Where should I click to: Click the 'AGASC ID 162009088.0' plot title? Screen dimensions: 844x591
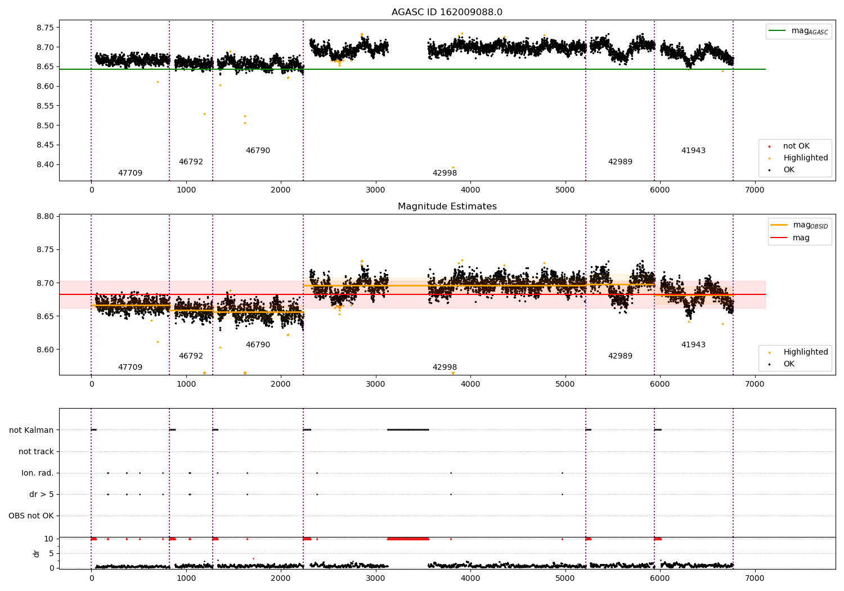447,12
